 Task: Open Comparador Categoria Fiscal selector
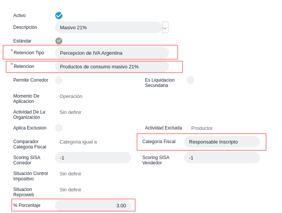pyautogui.click(x=78, y=142)
